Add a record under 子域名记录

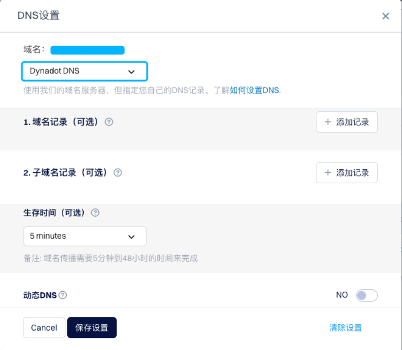[x=347, y=173]
